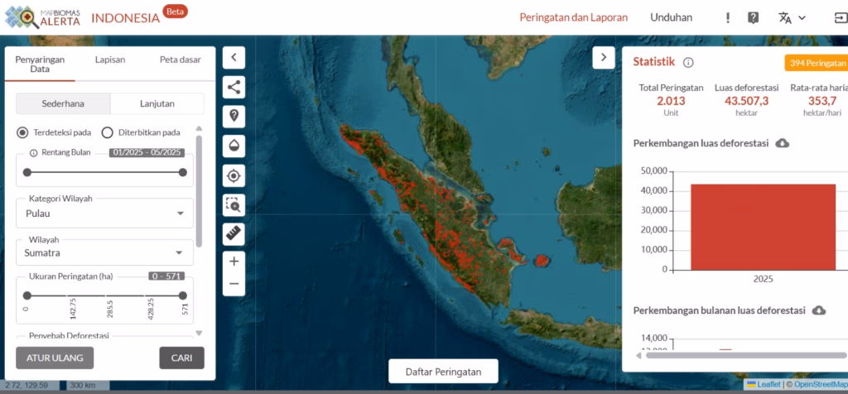Zoom out the map with minus

pos(234,284)
